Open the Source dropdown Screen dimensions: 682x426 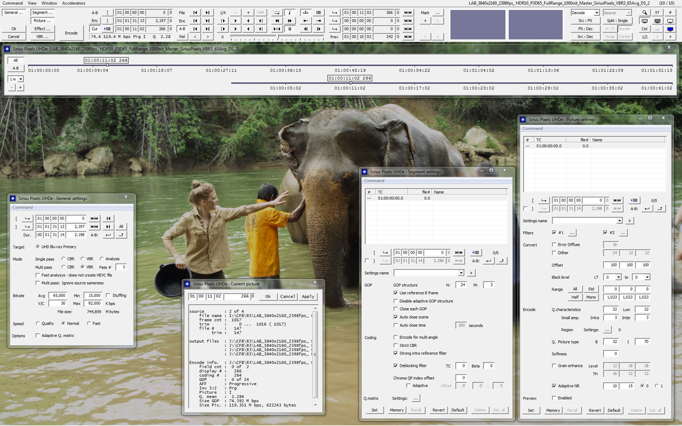click(x=617, y=13)
